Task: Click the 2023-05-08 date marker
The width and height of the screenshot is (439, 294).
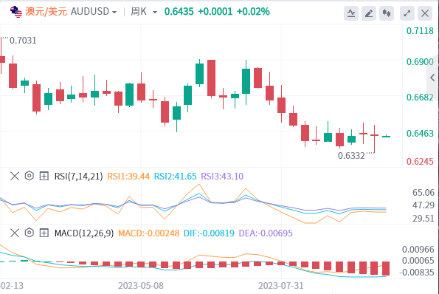Action: click(x=141, y=286)
